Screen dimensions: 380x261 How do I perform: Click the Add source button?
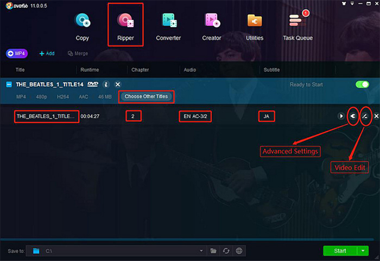click(47, 54)
